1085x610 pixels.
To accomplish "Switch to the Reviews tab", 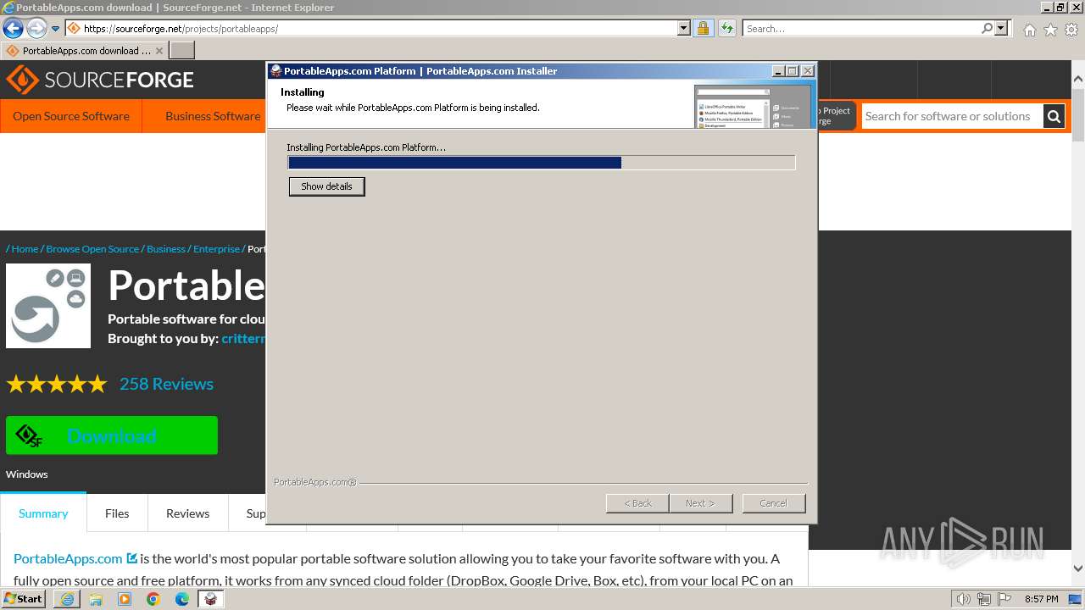I will [187, 513].
